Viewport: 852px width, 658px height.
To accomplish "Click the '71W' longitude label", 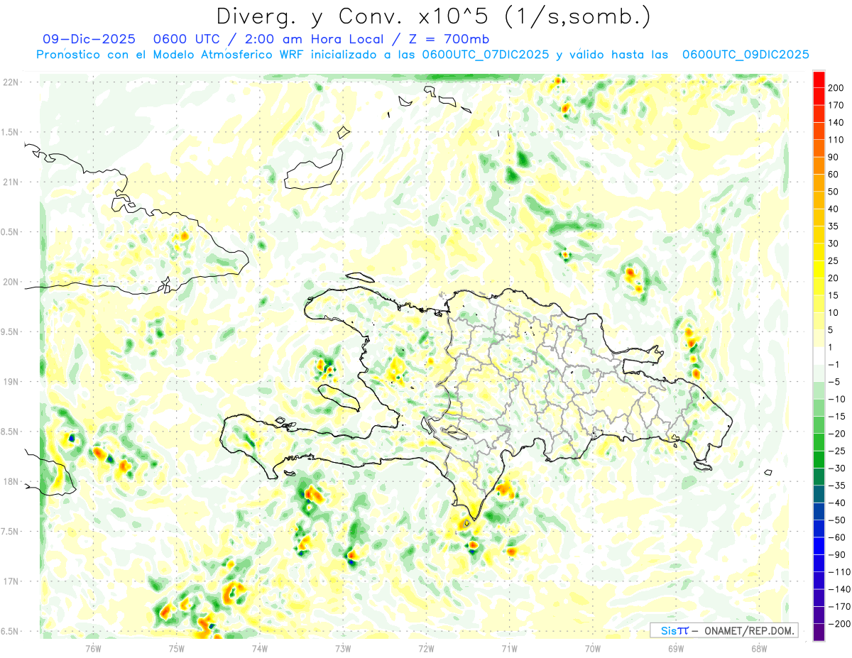I will click(508, 649).
